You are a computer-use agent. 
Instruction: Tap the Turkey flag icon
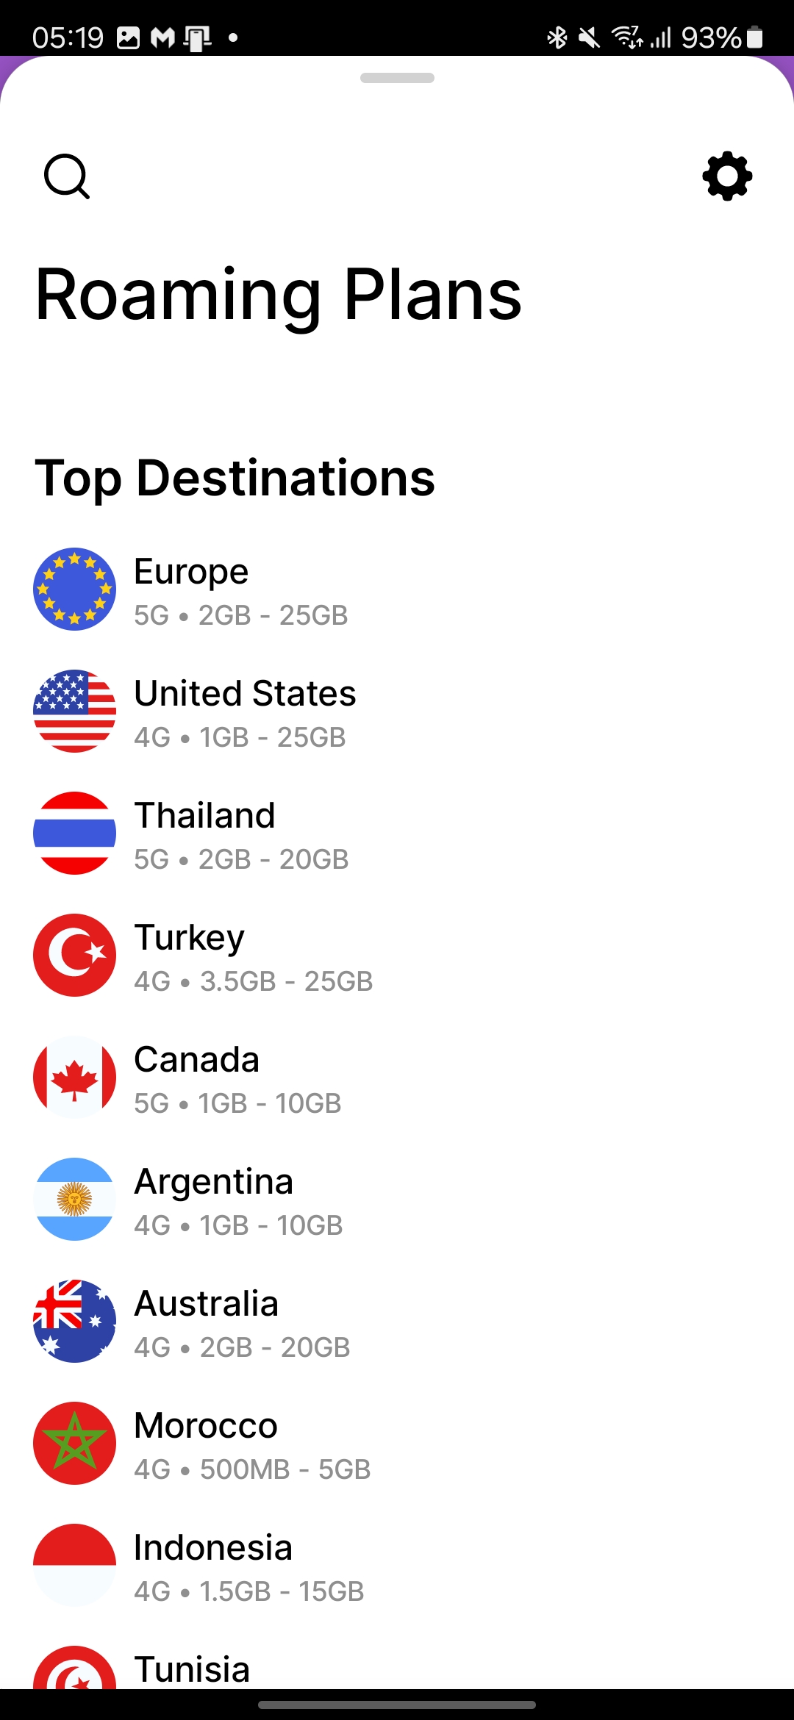[x=74, y=955]
